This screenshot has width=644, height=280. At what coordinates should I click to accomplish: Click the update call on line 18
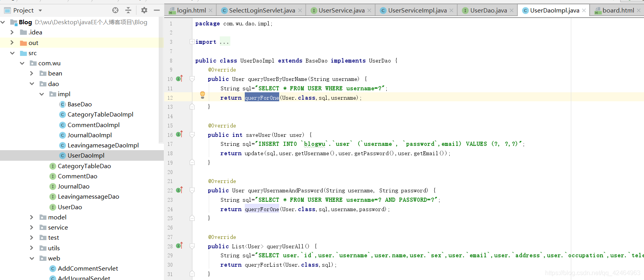[x=255, y=153]
